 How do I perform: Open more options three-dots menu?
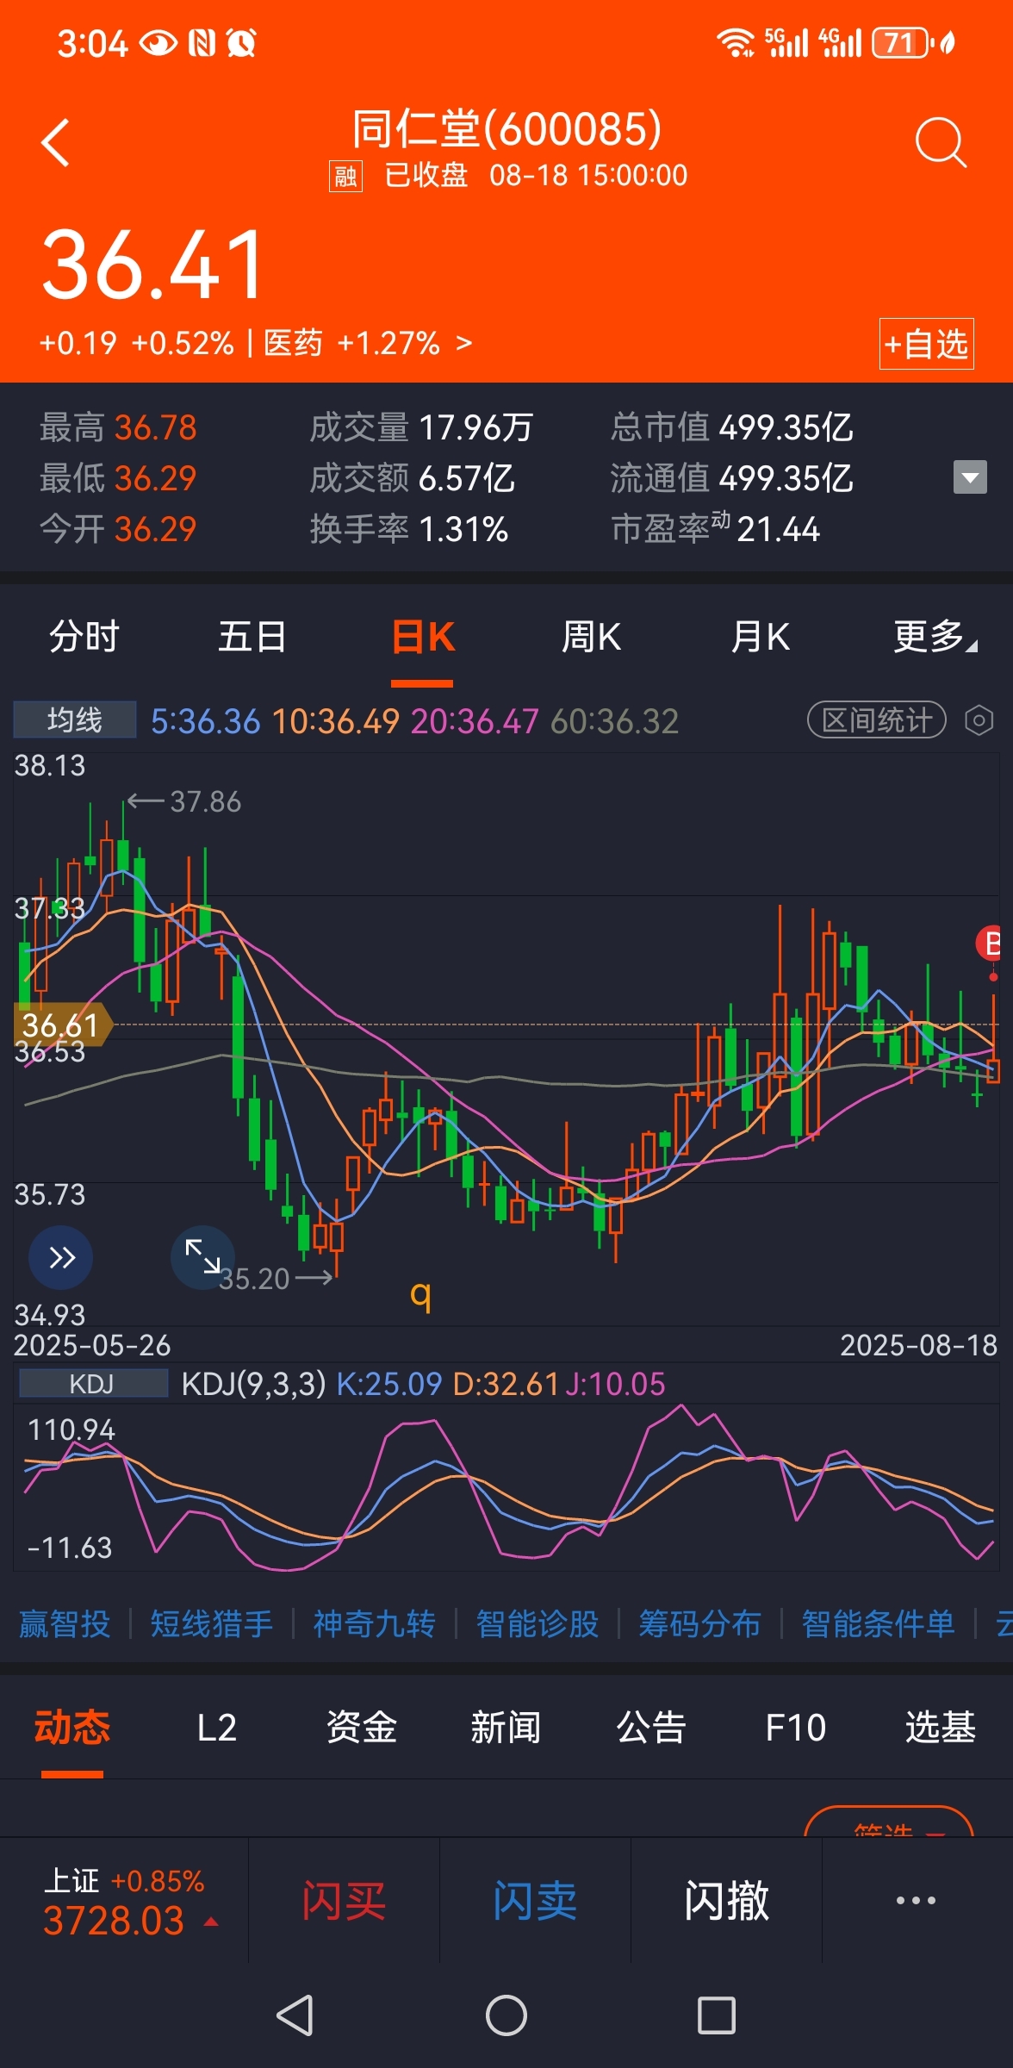(x=916, y=1900)
